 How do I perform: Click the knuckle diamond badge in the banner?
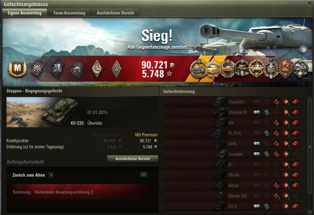[116, 69]
